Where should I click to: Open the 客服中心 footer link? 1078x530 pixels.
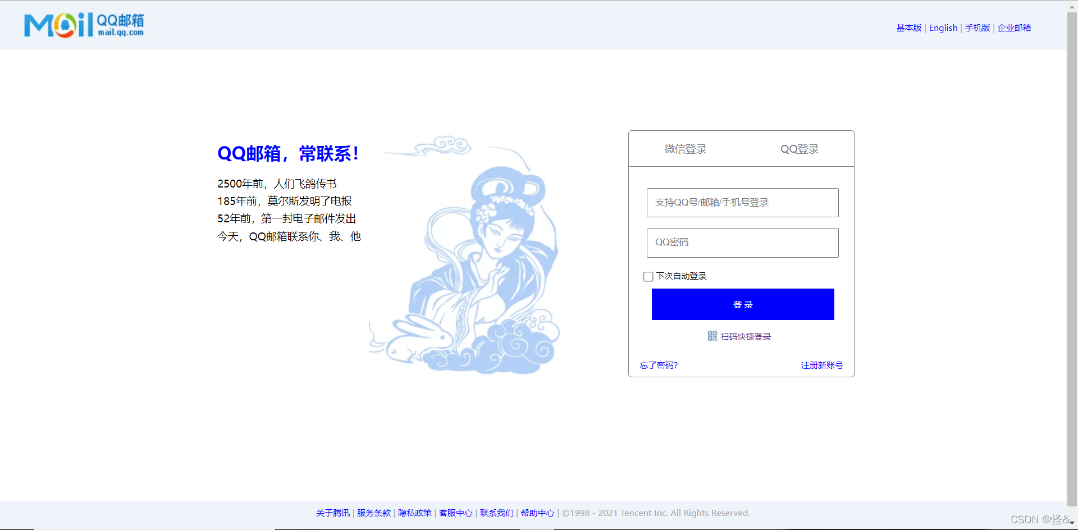tap(456, 513)
